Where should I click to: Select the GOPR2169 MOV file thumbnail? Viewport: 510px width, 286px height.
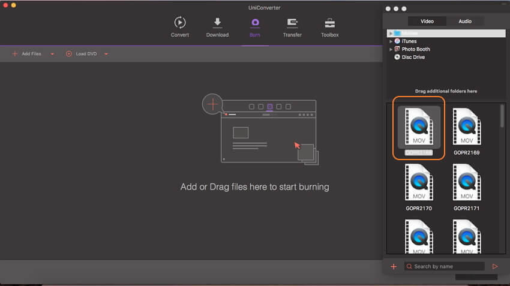tap(467, 127)
